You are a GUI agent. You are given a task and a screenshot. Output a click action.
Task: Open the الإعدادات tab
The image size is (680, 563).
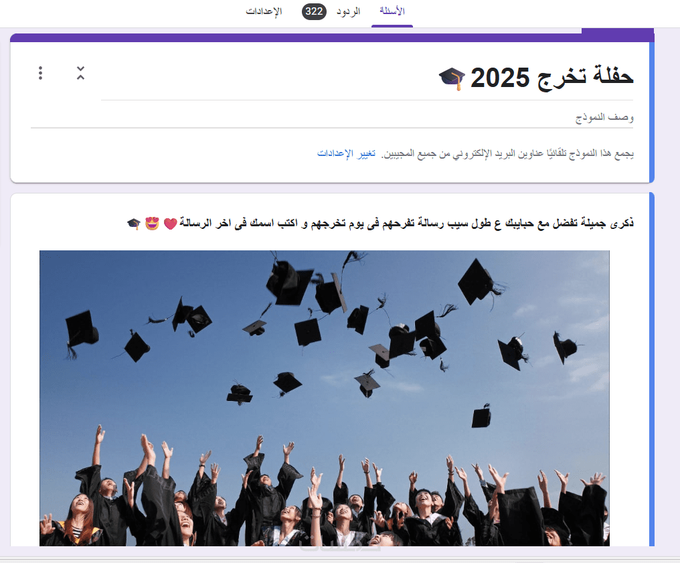click(x=264, y=11)
